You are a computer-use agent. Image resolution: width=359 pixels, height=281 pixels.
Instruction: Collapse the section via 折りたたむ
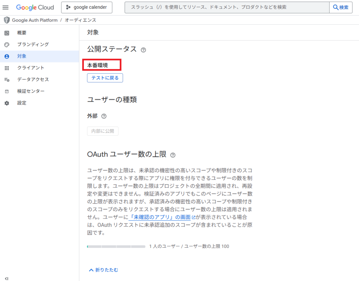(x=104, y=270)
